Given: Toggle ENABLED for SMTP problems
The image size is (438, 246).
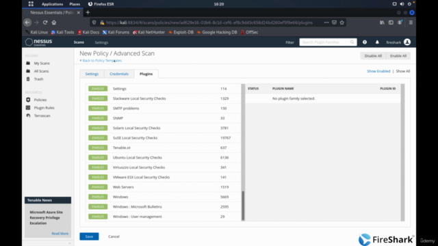Looking at the screenshot, I should [98, 108].
